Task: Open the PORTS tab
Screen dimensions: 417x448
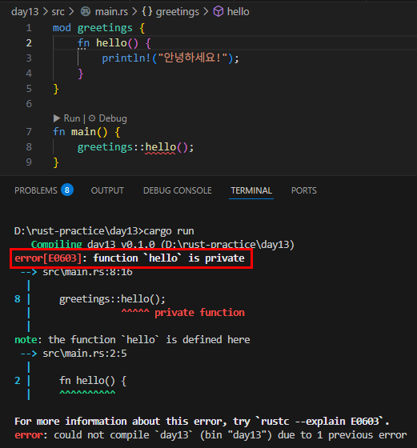Action: click(x=304, y=190)
